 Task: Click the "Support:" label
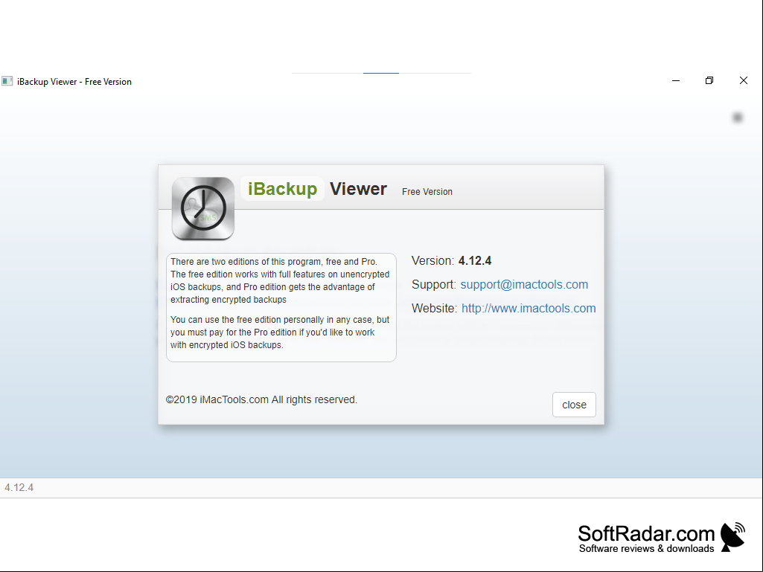click(434, 285)
